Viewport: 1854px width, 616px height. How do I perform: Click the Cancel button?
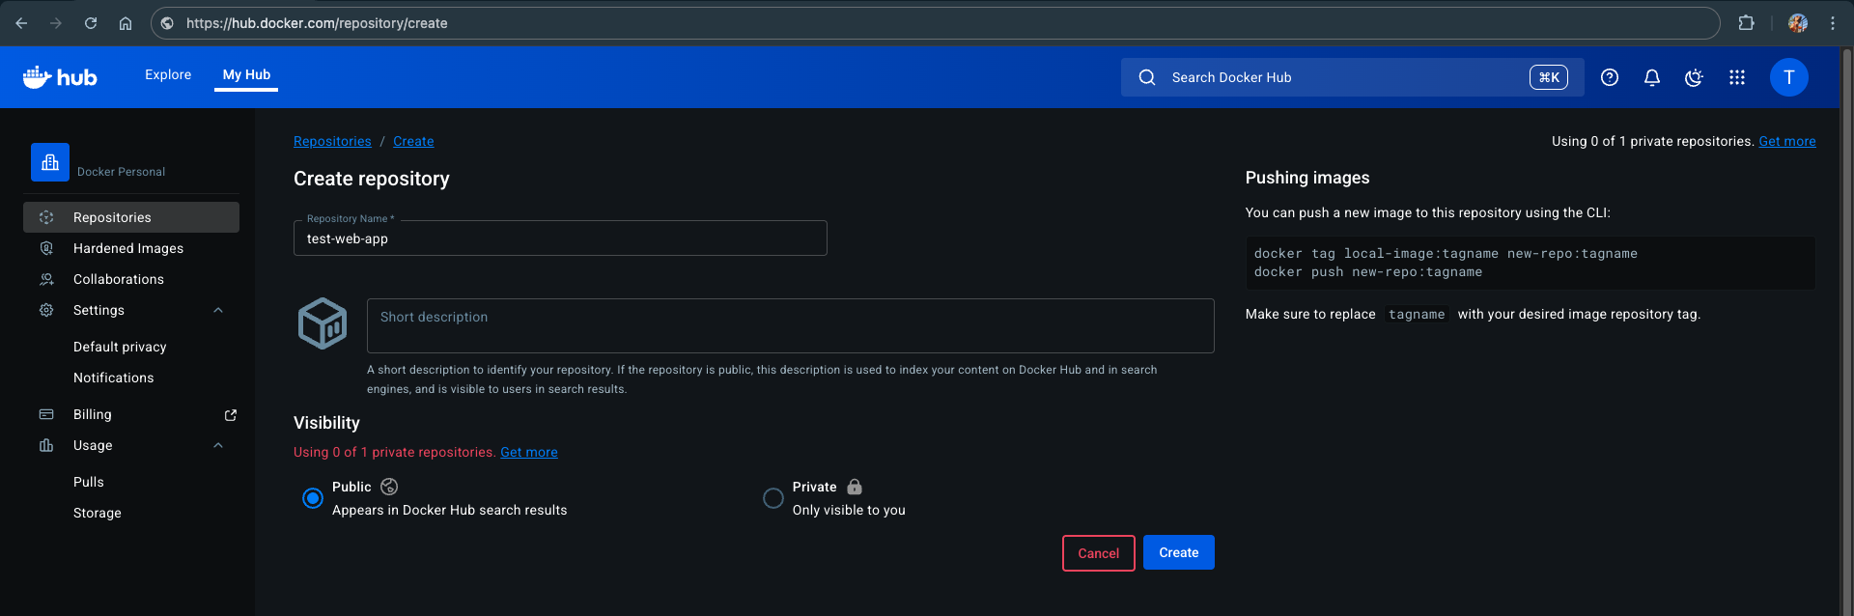tap(1099, 553)
